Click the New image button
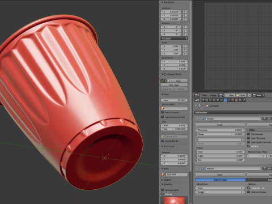Screen dimensions: 272x204 coord(230,95)
